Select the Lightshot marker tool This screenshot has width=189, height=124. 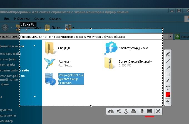(168, 81)
